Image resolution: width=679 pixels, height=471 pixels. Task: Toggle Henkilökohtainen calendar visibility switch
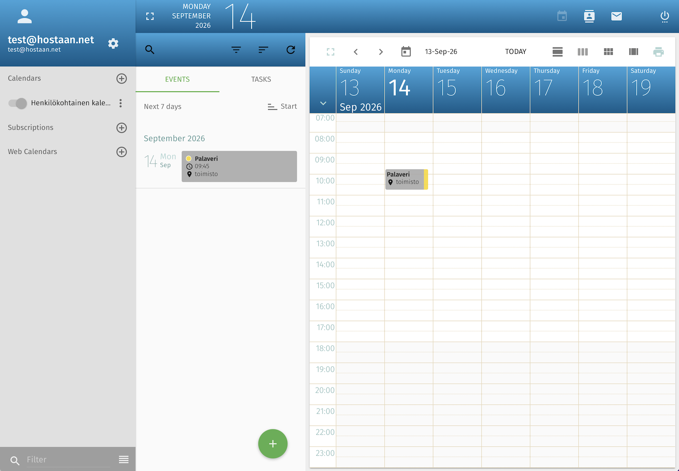(17, 103)
